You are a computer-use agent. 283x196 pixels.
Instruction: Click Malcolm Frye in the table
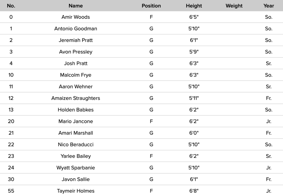(x=75, y=75)
